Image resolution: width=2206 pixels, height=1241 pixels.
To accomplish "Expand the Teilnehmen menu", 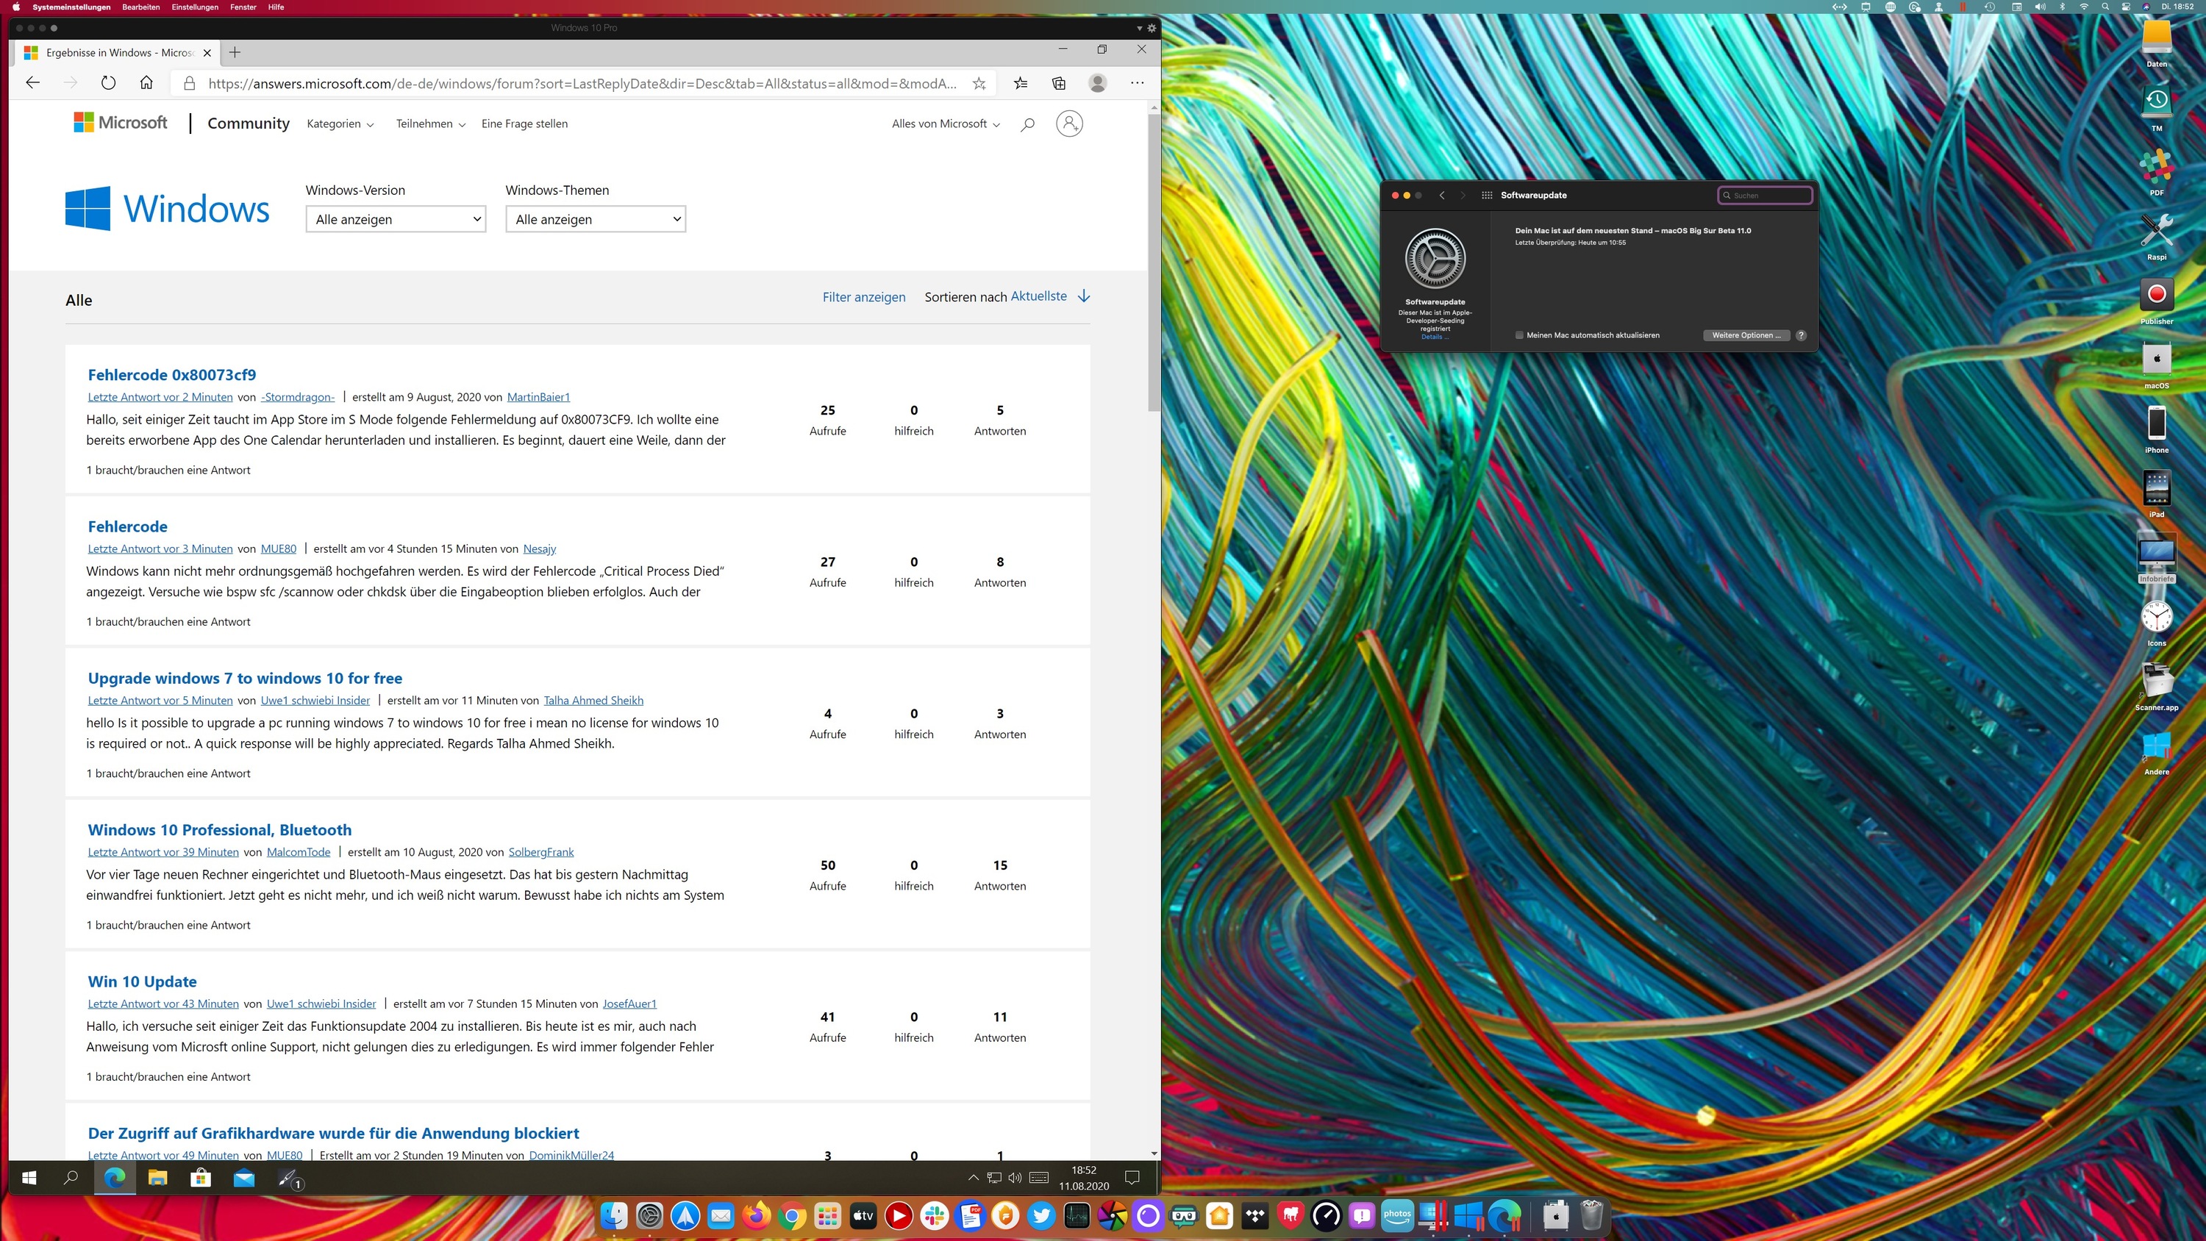I will (431, 124).
